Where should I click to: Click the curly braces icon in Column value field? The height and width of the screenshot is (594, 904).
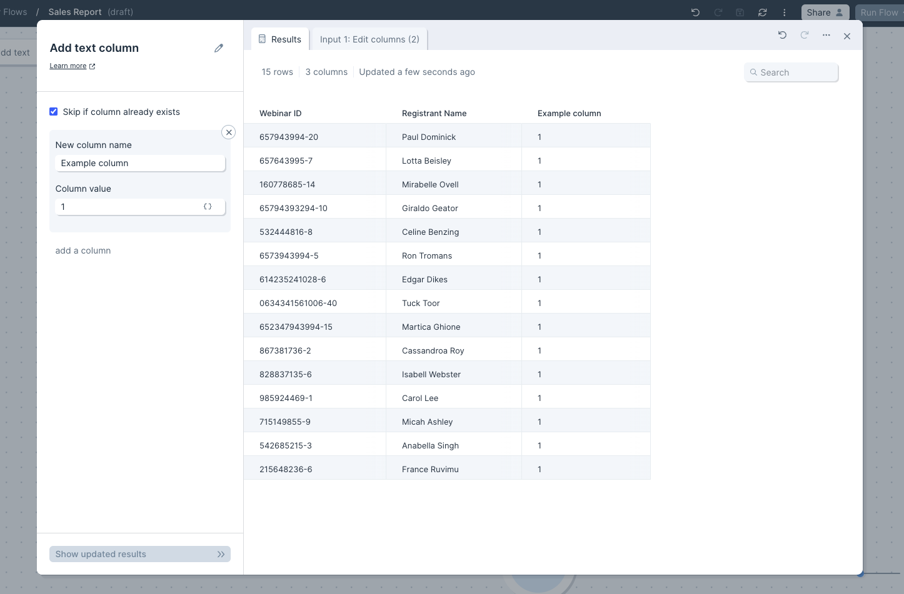(x=208, y=207)
